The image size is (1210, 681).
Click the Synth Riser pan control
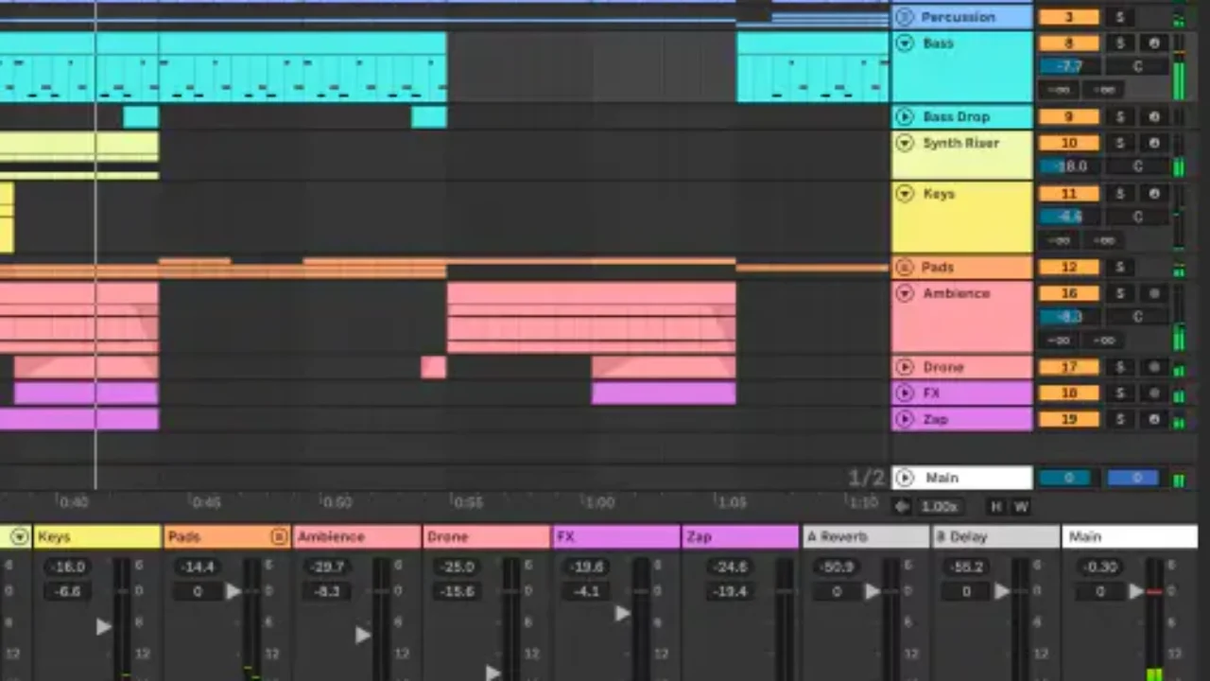point(1137,166)
